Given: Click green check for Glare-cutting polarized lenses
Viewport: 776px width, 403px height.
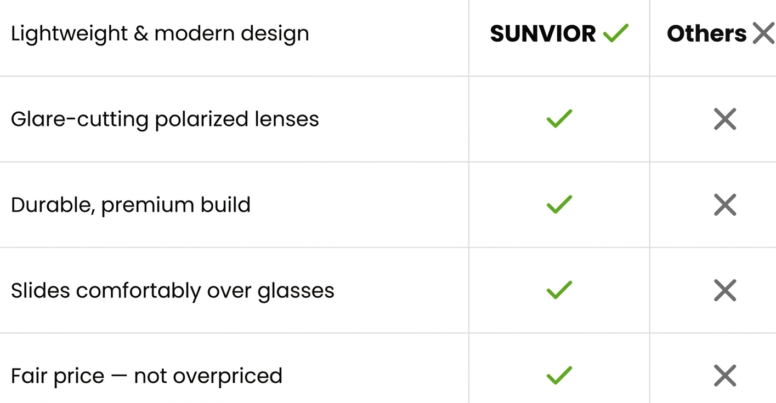Looking at the screenshot, I should coord(559,119).
